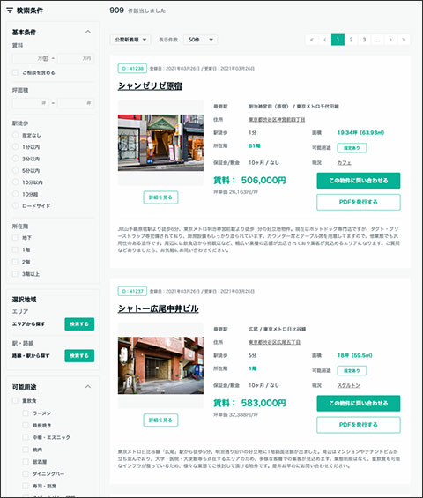Inquire about the 583,000円 property
Viewport: 423px width, 498px height.
[x=359, y=403]
